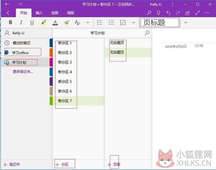
Task: Open the highlighted second 无标题页 page
Action: (128, 53)
